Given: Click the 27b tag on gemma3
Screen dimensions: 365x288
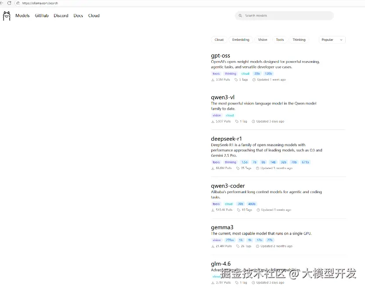Looking at the screenshot, I should pos(270,240).
